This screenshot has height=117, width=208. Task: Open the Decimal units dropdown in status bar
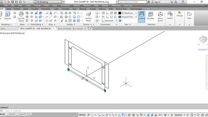click(x=180, y=115)
